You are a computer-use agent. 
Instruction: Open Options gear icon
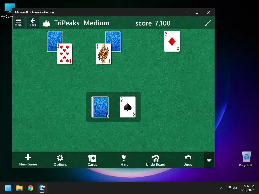click(60, 160)
